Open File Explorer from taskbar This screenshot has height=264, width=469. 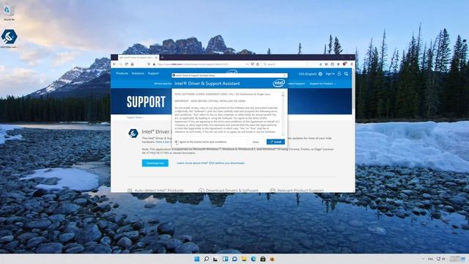tap(244, 259)
